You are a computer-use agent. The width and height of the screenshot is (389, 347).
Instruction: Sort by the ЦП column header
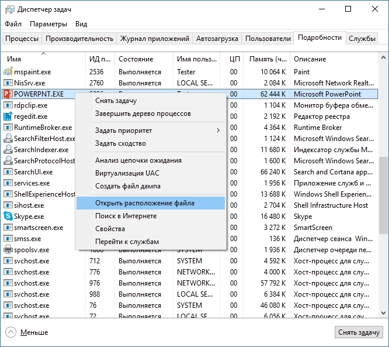pyautogui.click(x=232, y=59)
